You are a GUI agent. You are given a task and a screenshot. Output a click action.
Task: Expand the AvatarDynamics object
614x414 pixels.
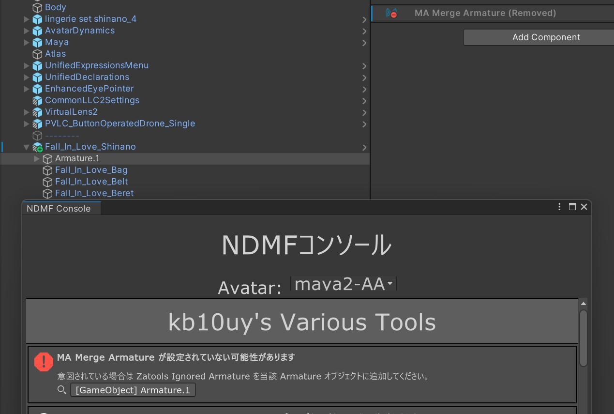click(x=27, y=31)
